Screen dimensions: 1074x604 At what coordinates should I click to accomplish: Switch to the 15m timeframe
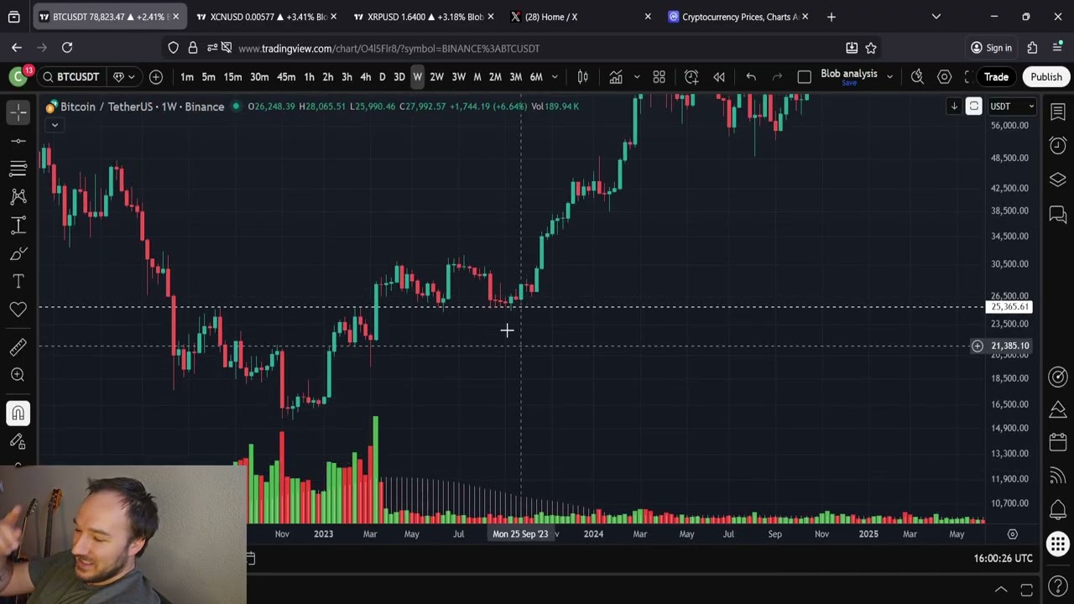coord(232,77)
